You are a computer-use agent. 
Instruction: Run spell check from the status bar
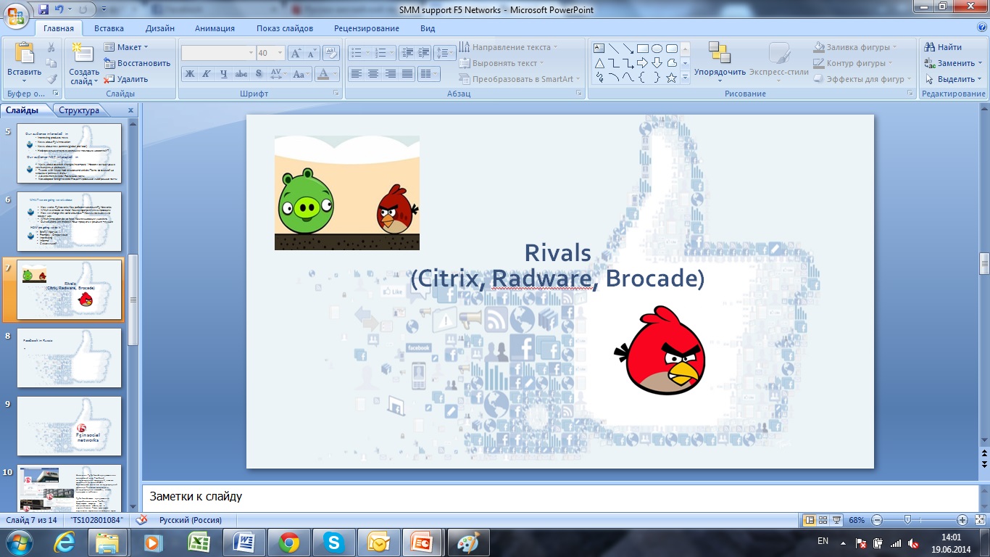click(x=142, y=520)
